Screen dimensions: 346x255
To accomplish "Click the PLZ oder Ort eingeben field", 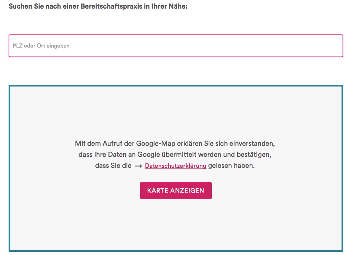I will [x=176, y=46].
